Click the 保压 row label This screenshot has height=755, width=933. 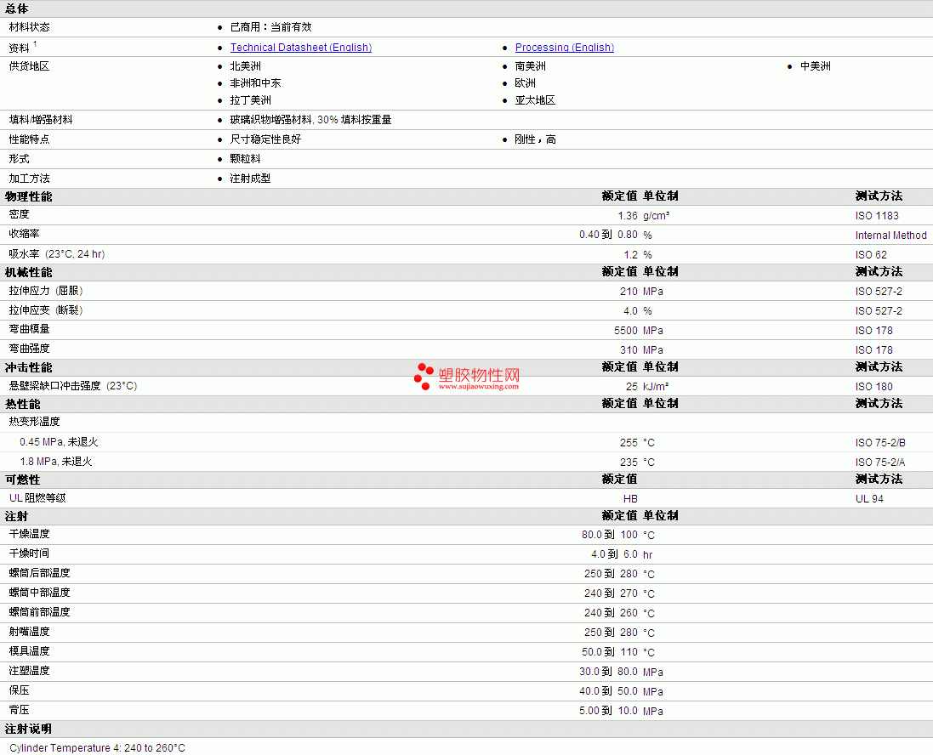point(19,690)
